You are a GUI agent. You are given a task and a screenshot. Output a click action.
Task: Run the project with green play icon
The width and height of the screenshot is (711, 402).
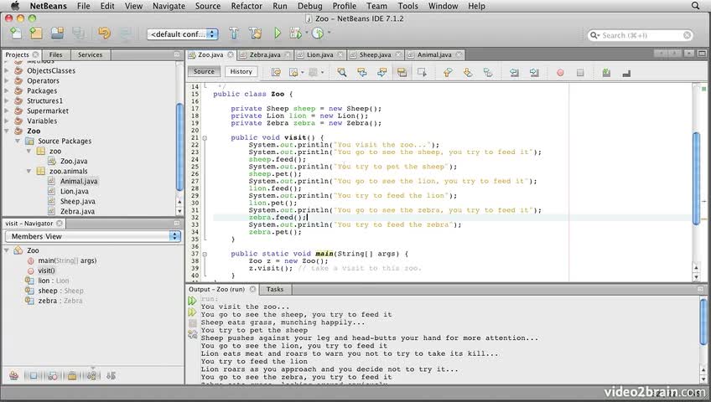pos(278,33)
